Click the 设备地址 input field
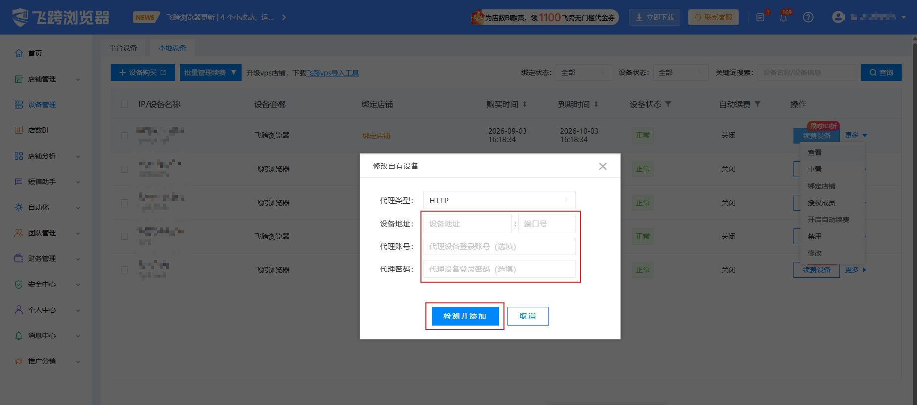Viewport: 917px width, 405px height. (467, 223)
